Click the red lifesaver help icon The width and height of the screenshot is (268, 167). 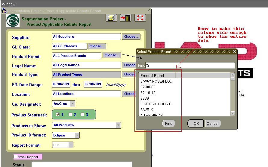click(x=140, y=18)
